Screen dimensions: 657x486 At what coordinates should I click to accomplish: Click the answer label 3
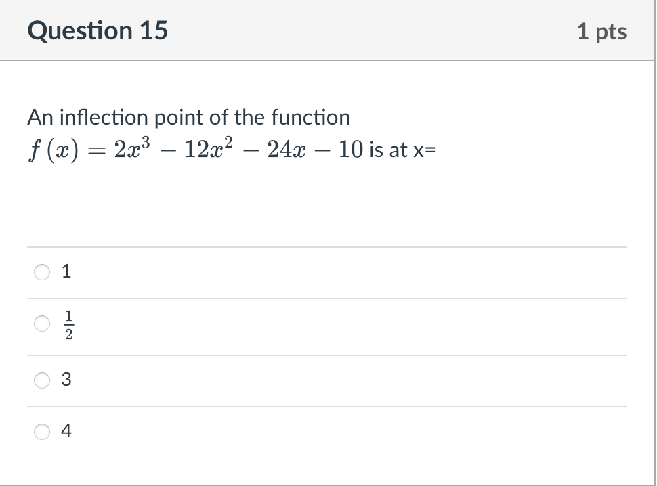pyautogui.click(x=66, y=380)
